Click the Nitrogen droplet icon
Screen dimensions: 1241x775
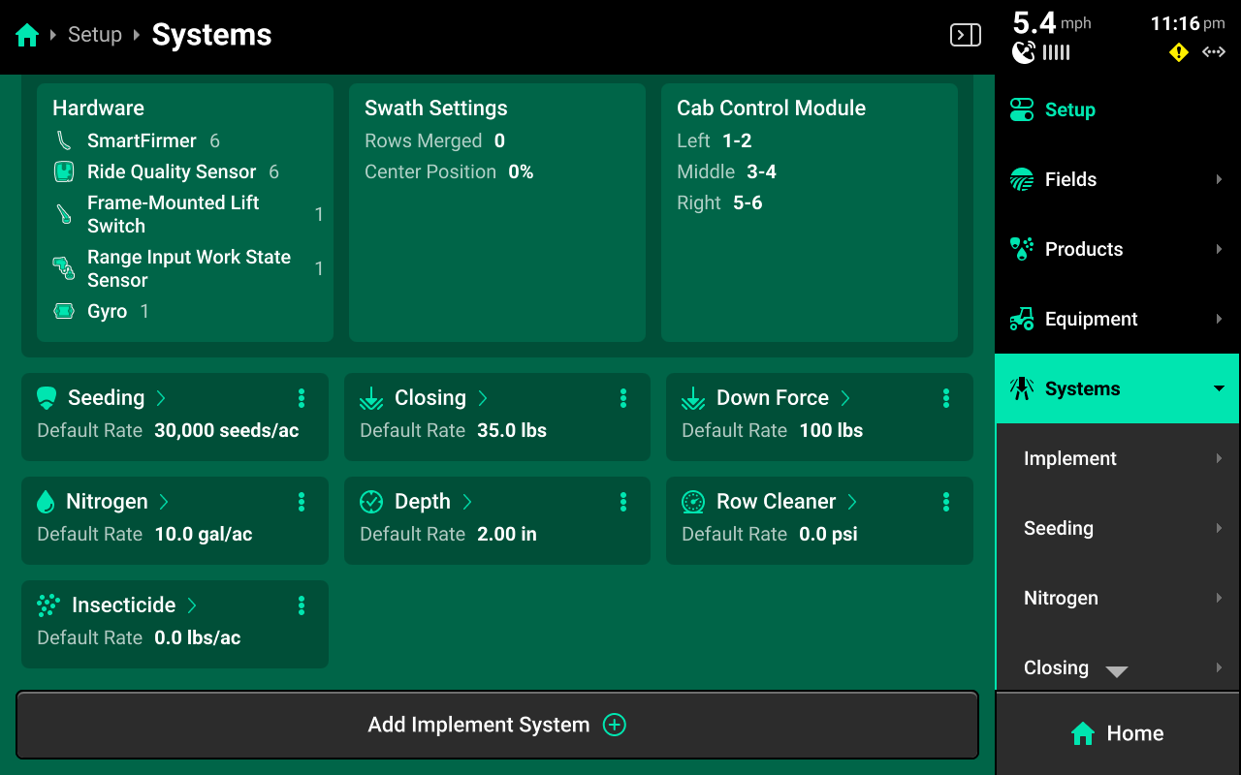tap(46, 502)
